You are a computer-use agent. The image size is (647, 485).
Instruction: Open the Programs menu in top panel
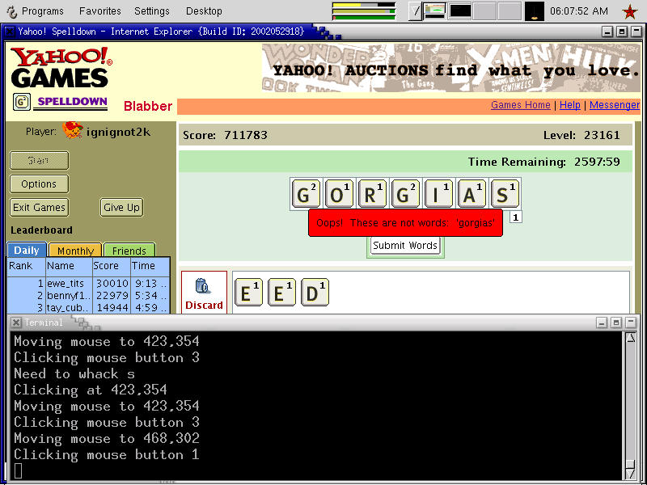pyautogui.click(x=43, y=11)
